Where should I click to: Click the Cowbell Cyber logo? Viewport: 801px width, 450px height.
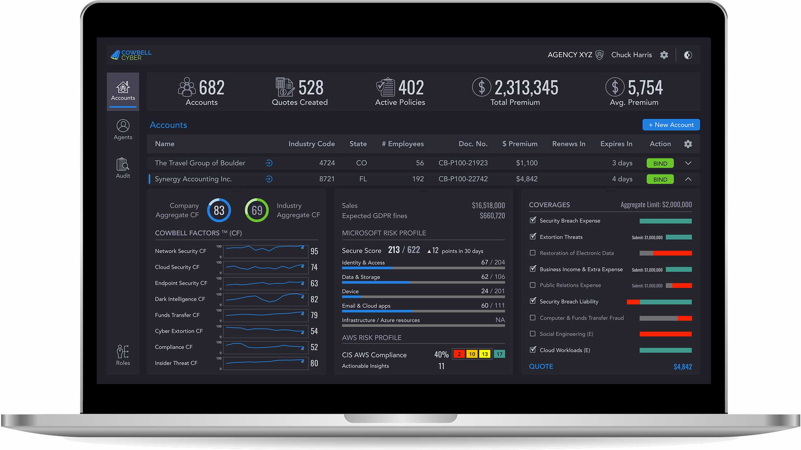coord(131,55)
